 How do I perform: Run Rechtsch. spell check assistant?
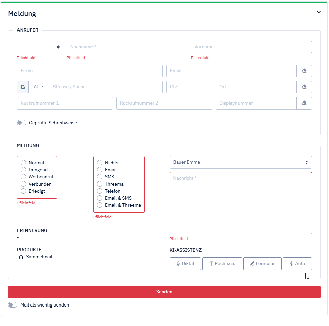pos(222,264)
